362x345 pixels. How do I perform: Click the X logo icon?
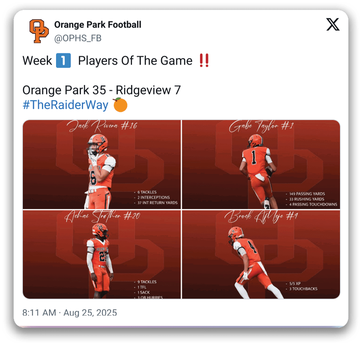pyautogui.click(x=333, y=24)
